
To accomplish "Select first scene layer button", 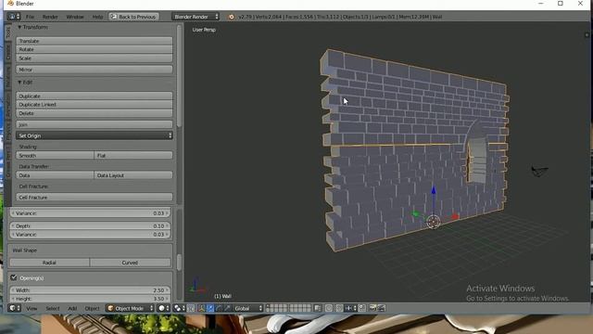I will [269, 306].
